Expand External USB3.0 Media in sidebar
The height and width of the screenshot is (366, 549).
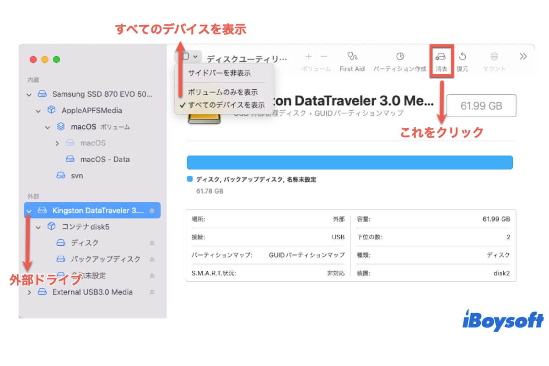[29, 292]
